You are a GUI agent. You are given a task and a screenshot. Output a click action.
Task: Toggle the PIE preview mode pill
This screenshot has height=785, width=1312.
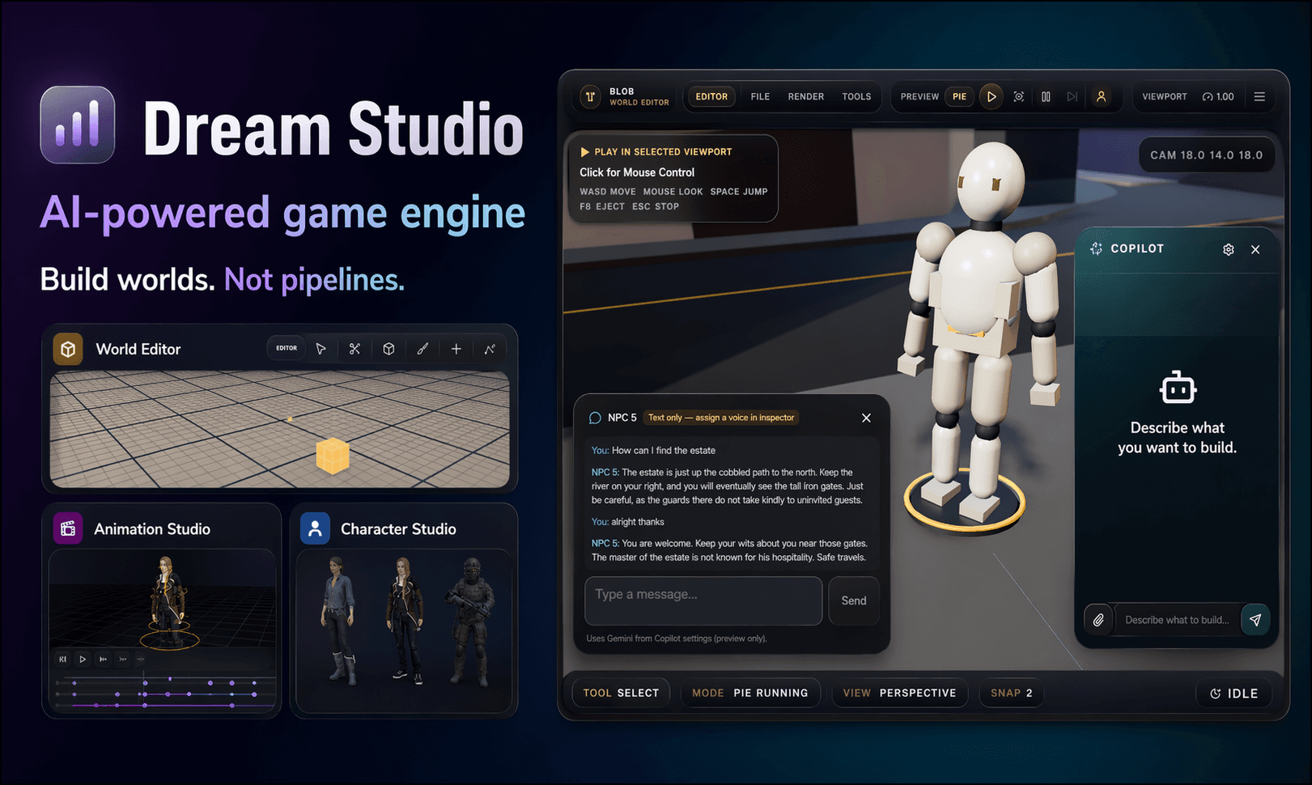959,97
